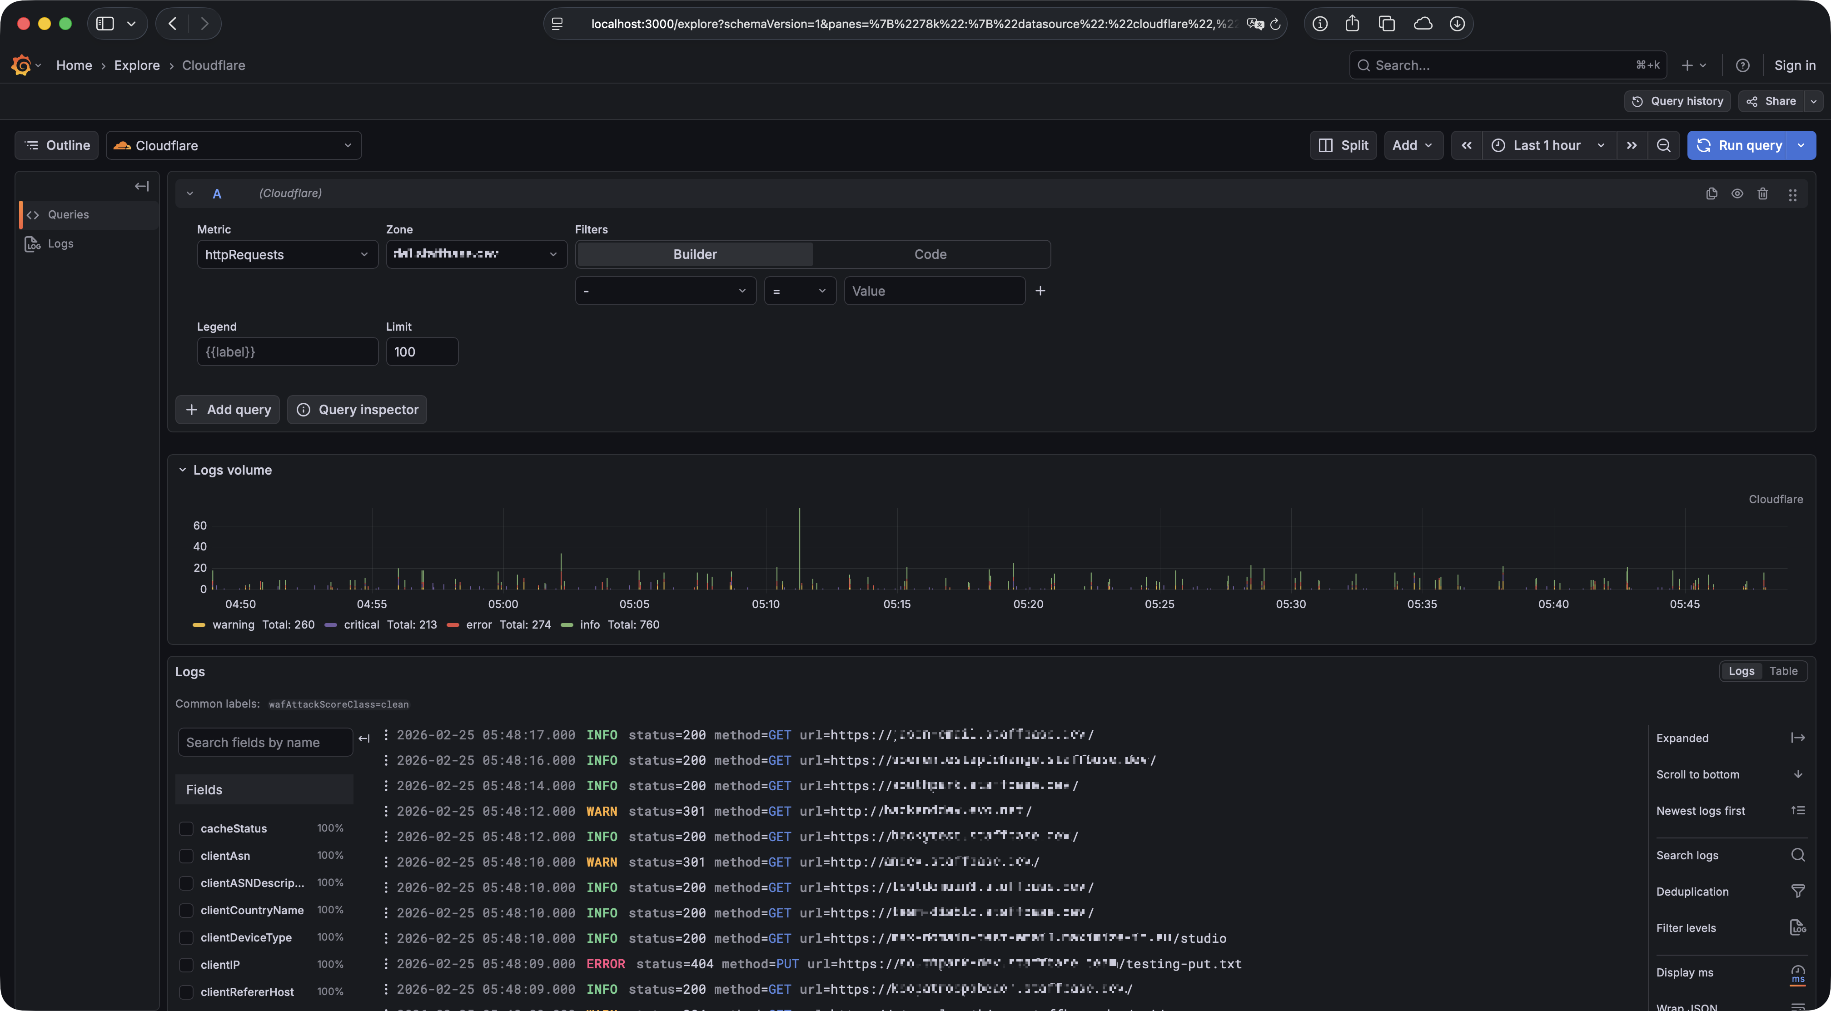Image resolution: width=1831 pixels, height=1011 pixels.
Task: Shift time range forwards
Action: 1632,145
